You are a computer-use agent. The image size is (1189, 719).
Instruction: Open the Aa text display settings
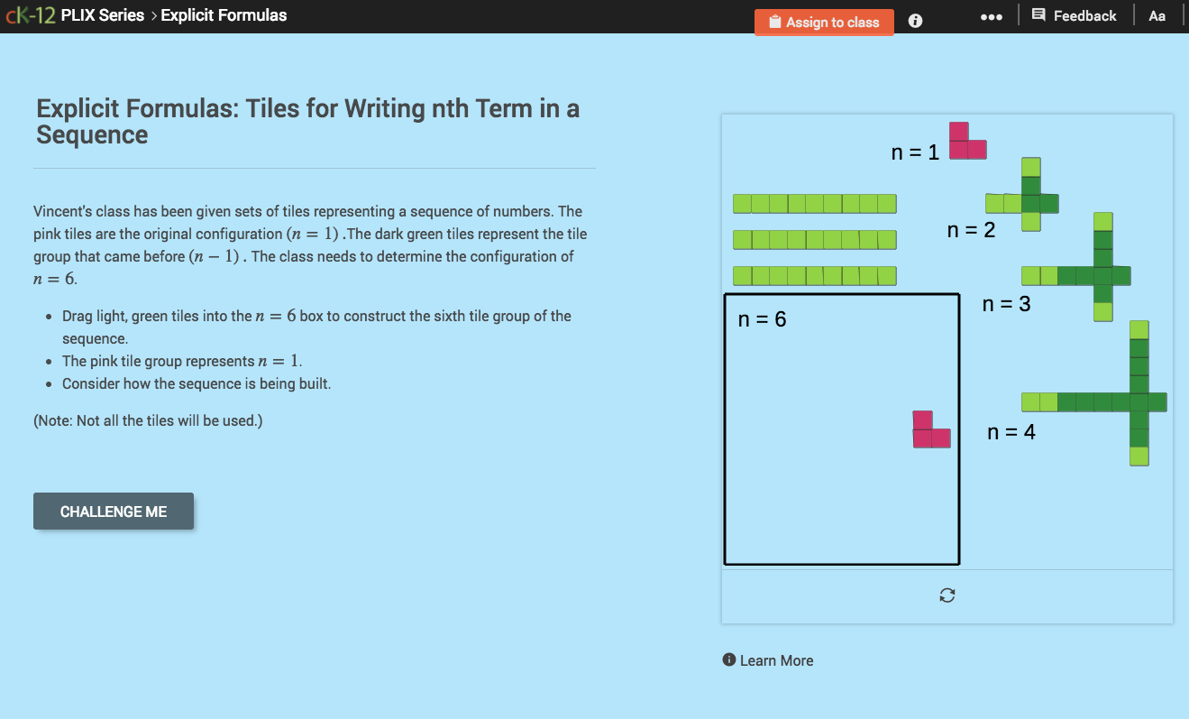(1157, 15)
